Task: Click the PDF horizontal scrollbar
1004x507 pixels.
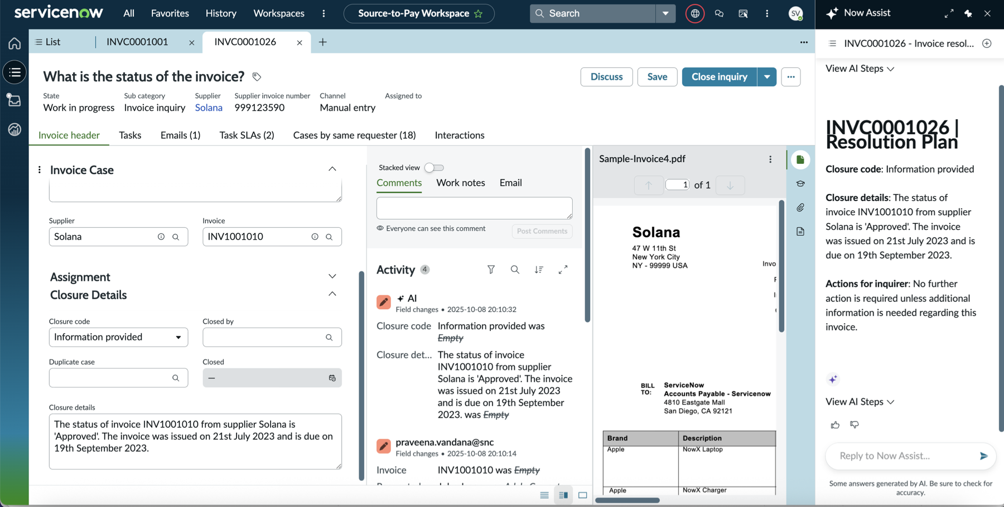Action: point(627,500)
